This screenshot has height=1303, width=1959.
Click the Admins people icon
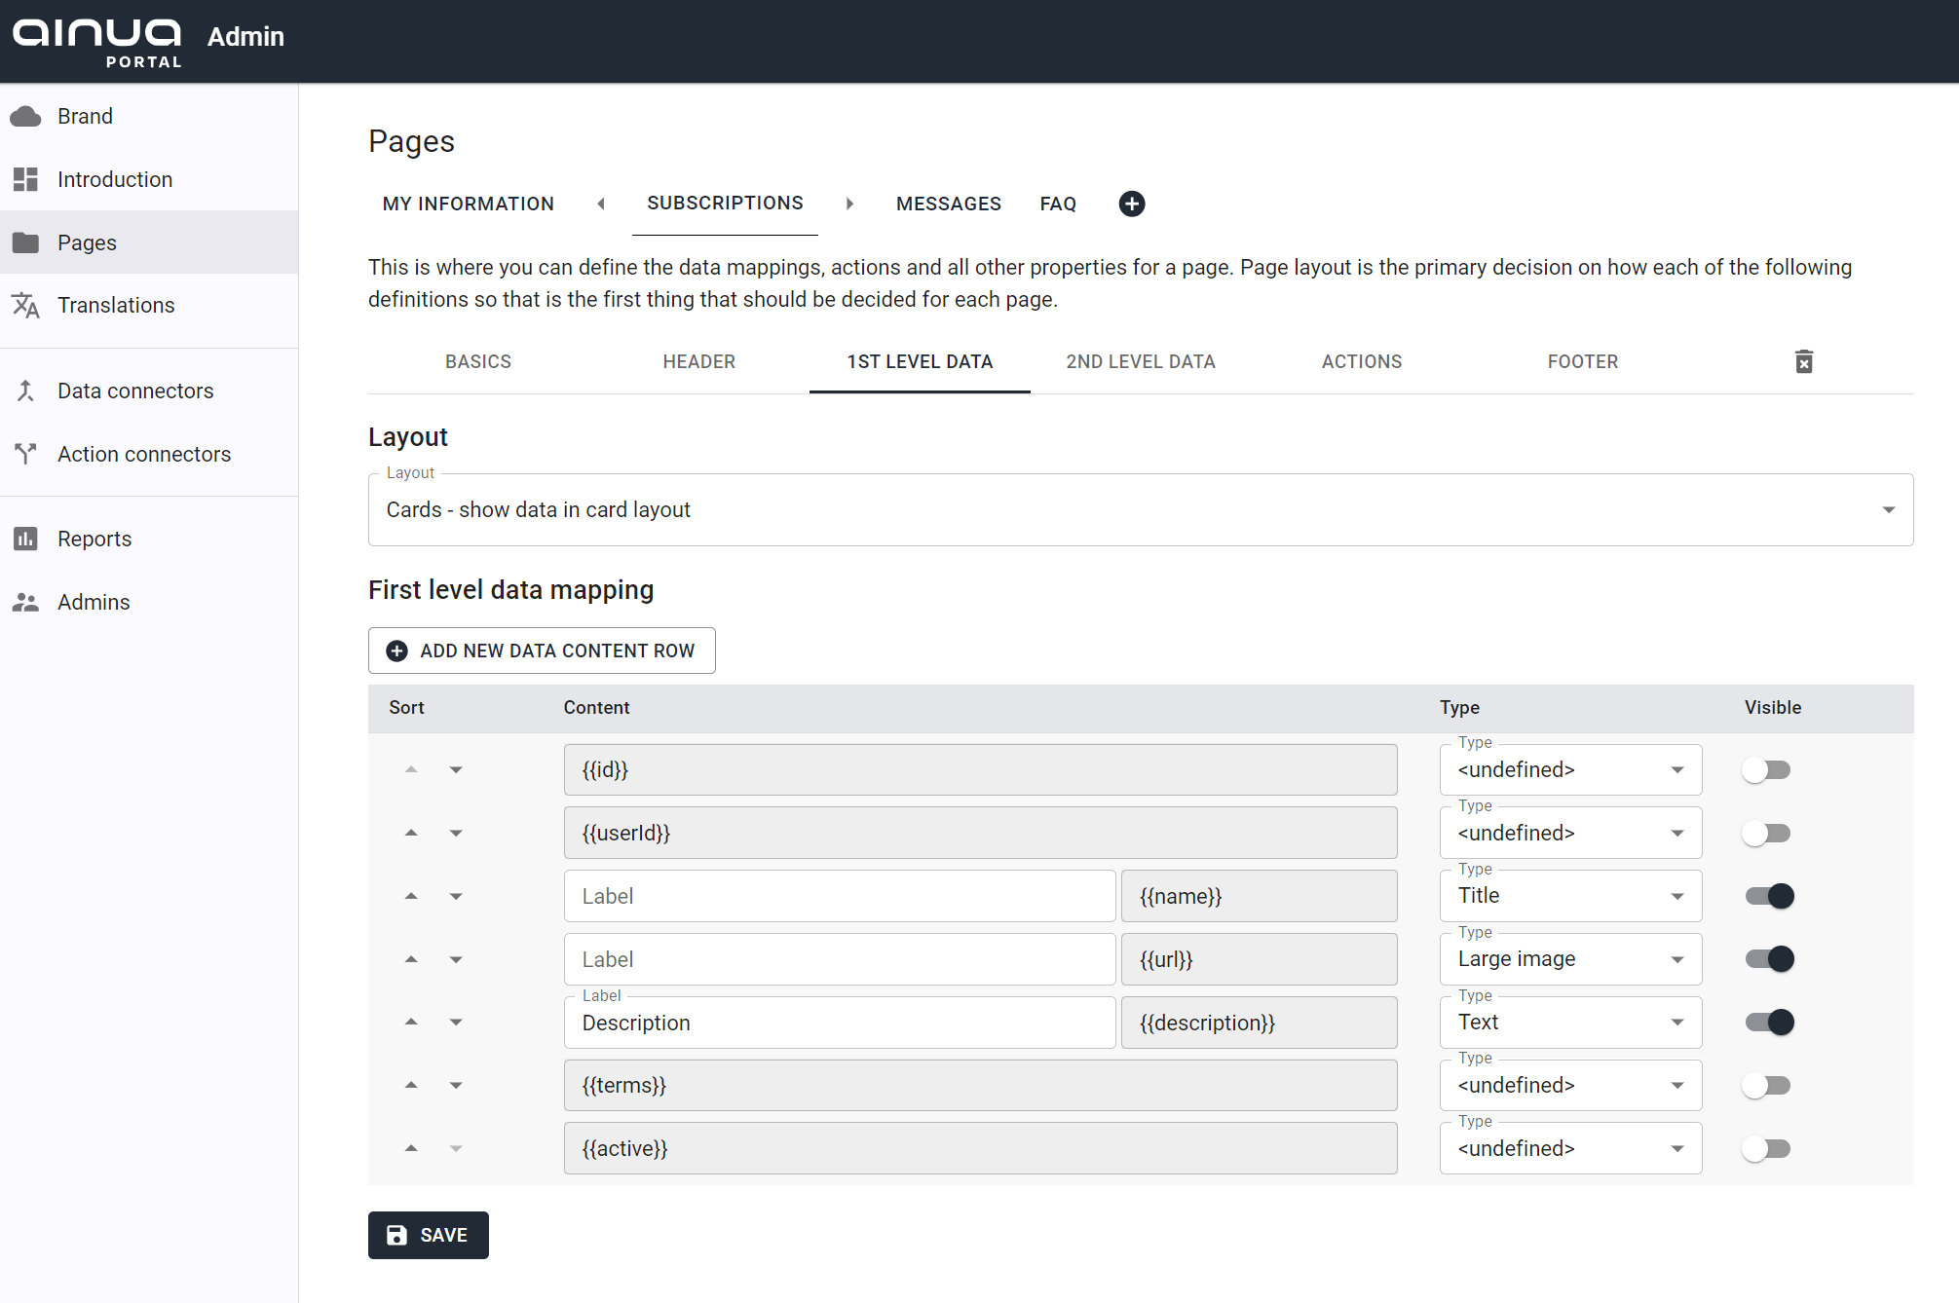point(25,602)
